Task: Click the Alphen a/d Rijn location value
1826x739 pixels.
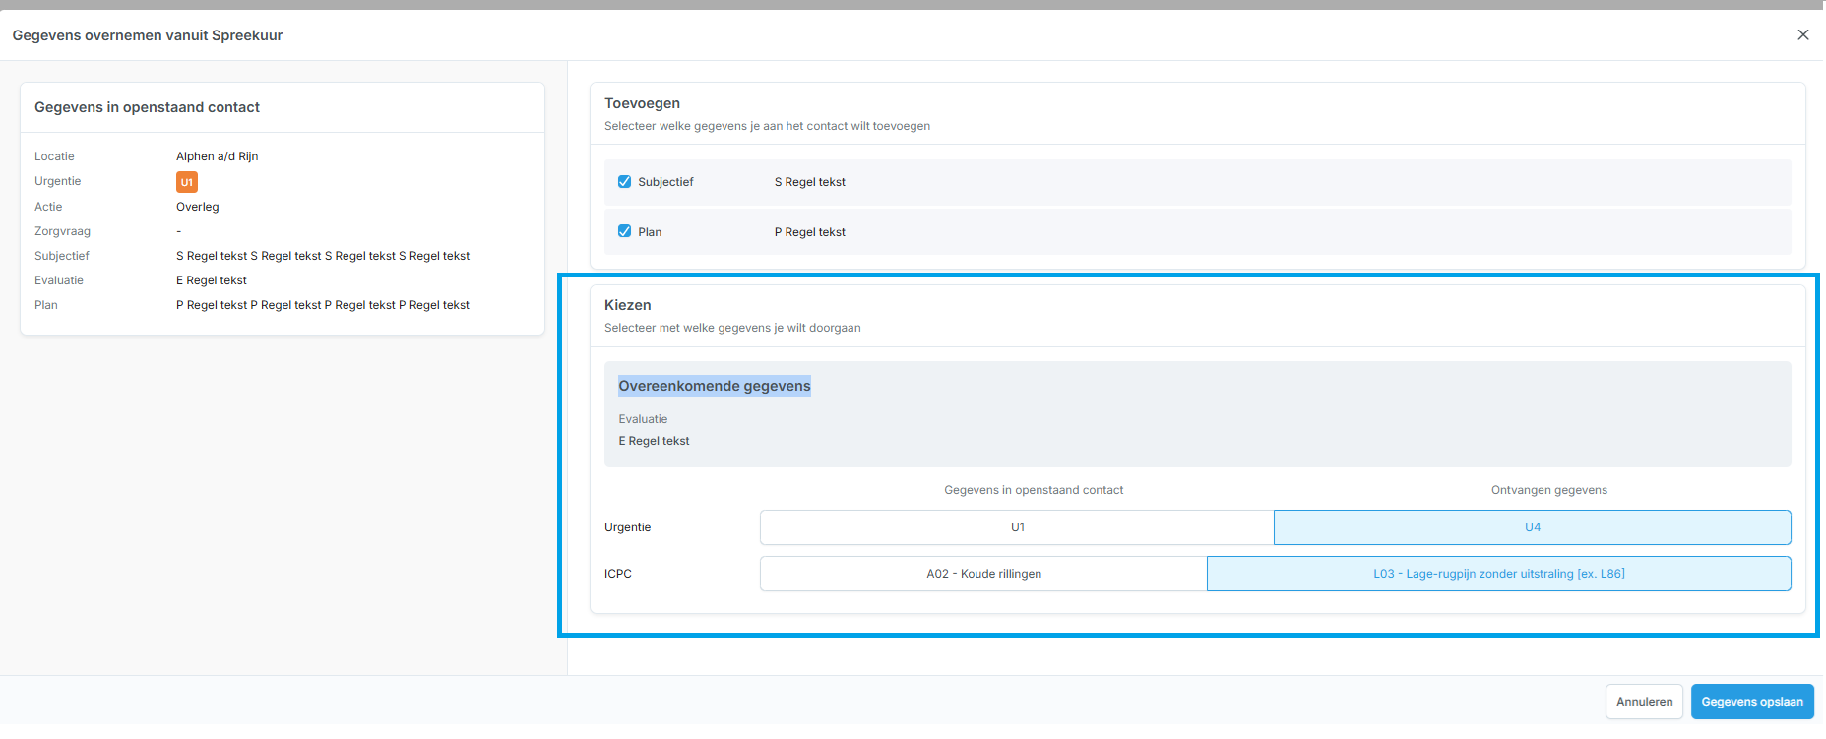Action: [x=218, y=156]
